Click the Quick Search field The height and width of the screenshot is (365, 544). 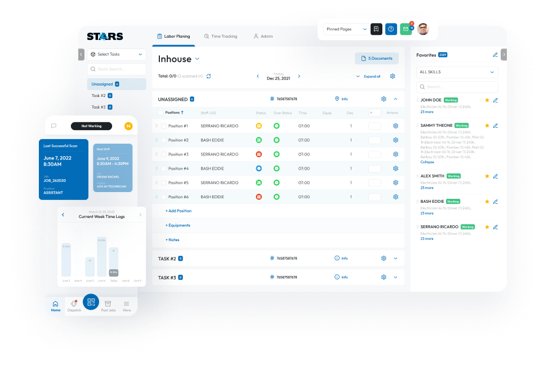117,69
